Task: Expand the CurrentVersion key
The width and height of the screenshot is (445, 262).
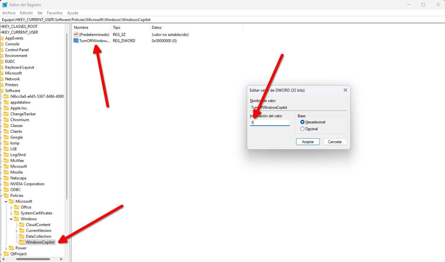Action: coord(16,231)
